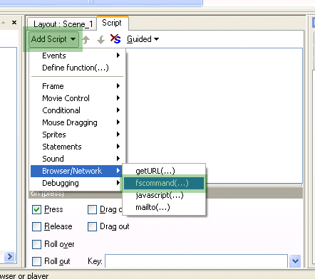
Task: Open the Guided mode dropdown
Action: click(143, 39)
